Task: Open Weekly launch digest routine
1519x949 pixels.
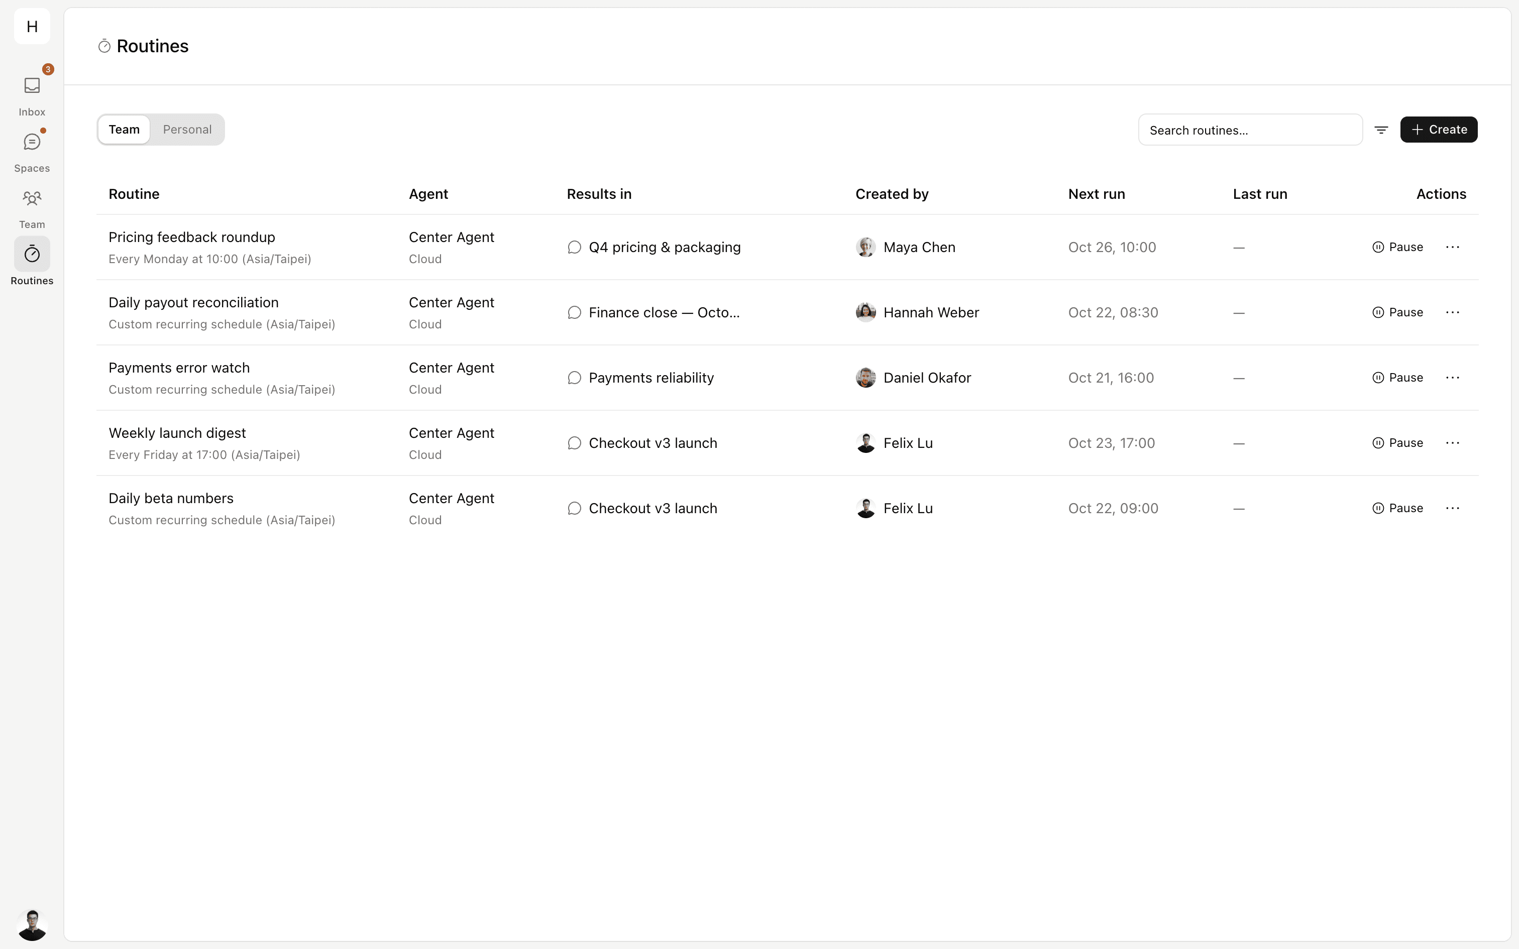Action: pos(177,433)
